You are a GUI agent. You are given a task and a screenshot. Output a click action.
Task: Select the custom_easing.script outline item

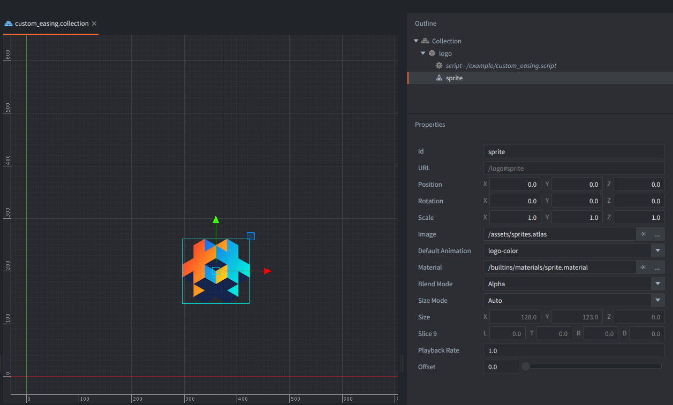tap(501, 66)
